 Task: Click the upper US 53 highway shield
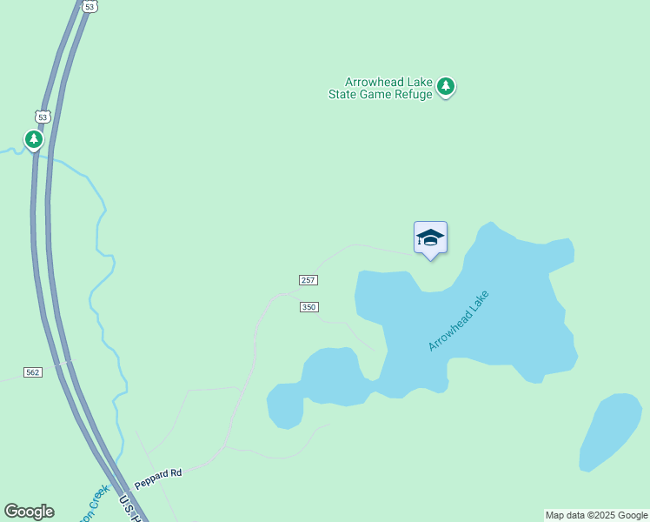point(90,7)
